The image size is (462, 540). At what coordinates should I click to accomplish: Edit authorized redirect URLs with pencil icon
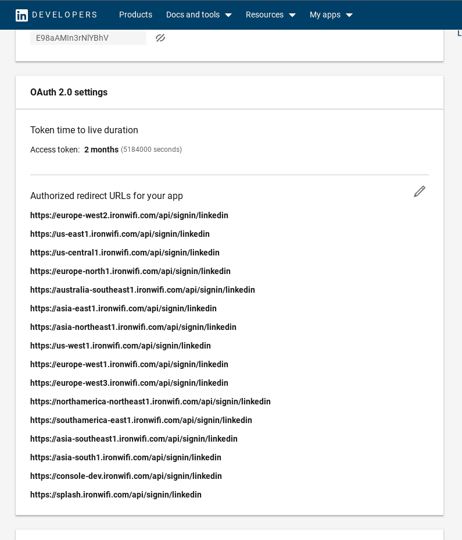click(420, 191)
